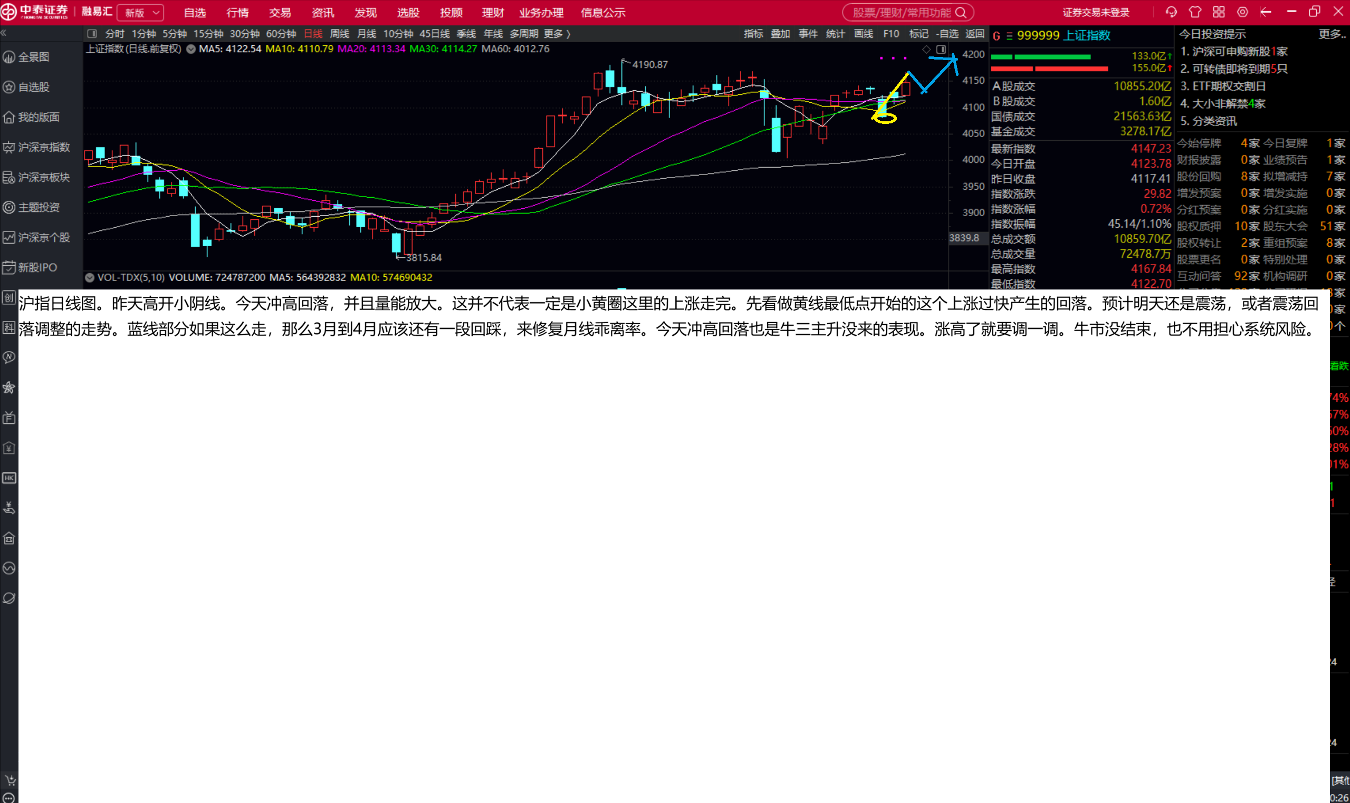The width and height of the screenshot is (1350, 803).
Task: Toggle chart side panel icon before 分时
Action: pyautogui.click(x=92, y=34)
